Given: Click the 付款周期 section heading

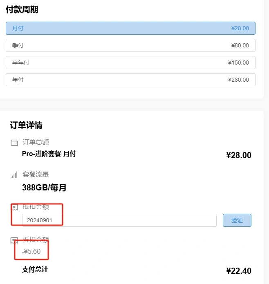Looking at the screenshot, I should pyautogui.click(x=22, y=9).
